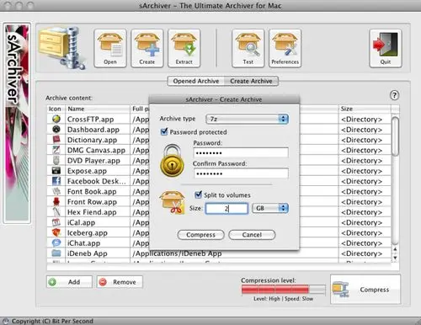Select the Extract toolbar icon
Image resolution: width=421 pixels, height=325 pixels.
pyautogui.click(x=184, y=48)
